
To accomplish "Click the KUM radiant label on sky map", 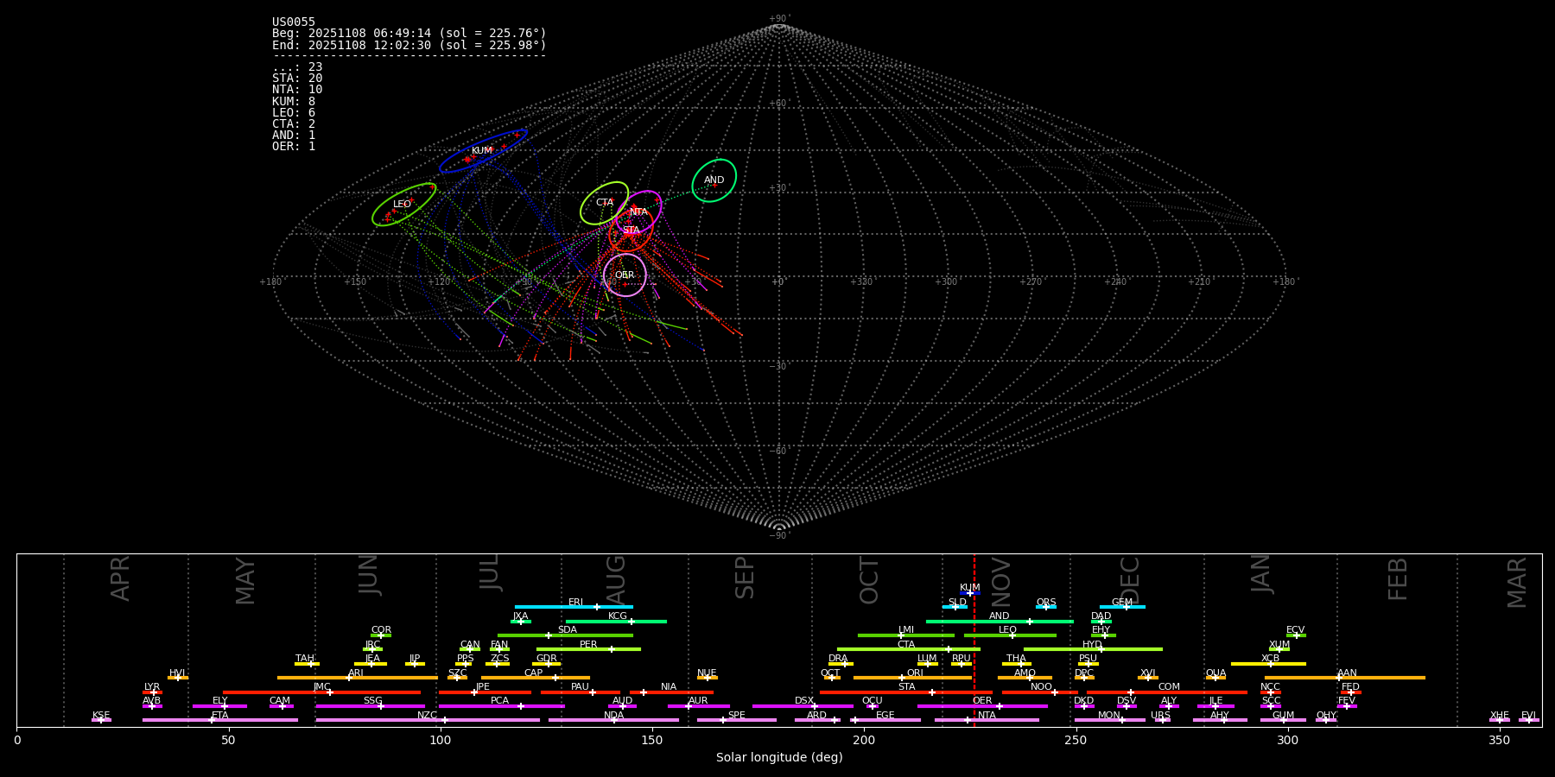I will [x=481, y=151].
